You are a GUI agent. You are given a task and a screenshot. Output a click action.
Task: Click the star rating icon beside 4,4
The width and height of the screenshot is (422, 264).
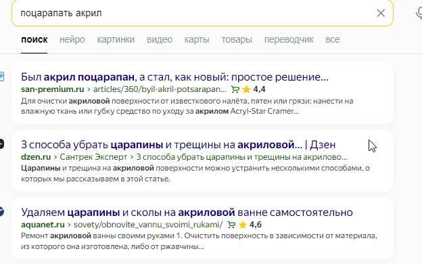(x=246, y=89)
